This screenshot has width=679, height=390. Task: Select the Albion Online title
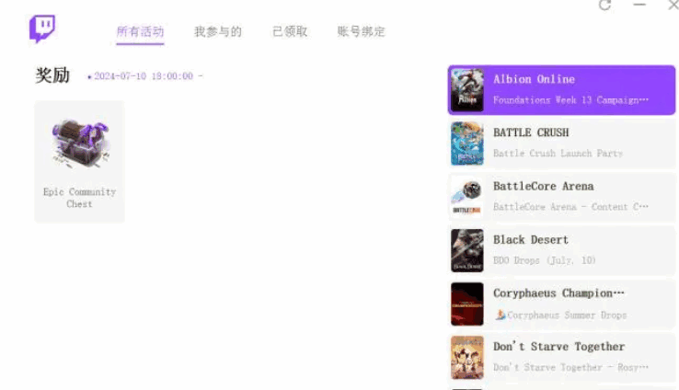(x=534, y=79)
